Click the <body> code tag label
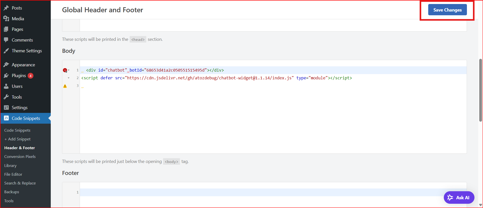Image resolution: width=483 pixels, height=208 pixels. tap(171, 162)
